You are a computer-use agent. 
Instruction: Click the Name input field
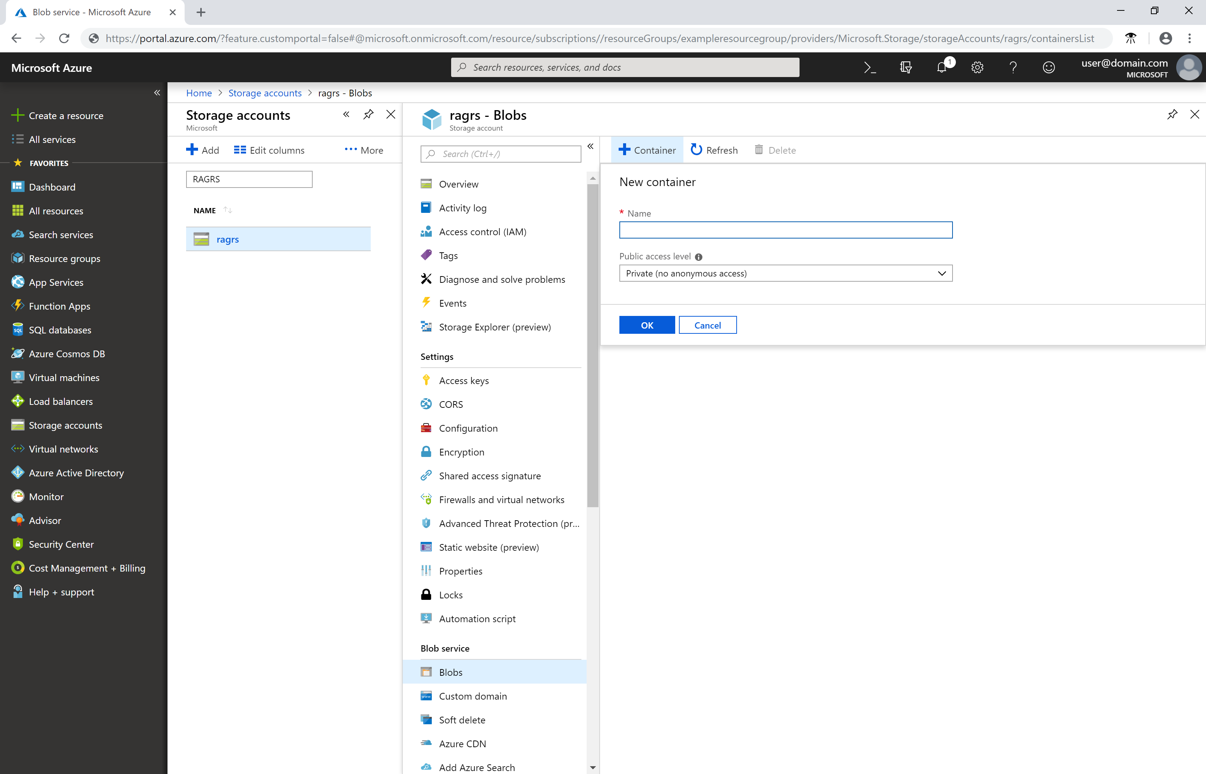pos(786,229)
